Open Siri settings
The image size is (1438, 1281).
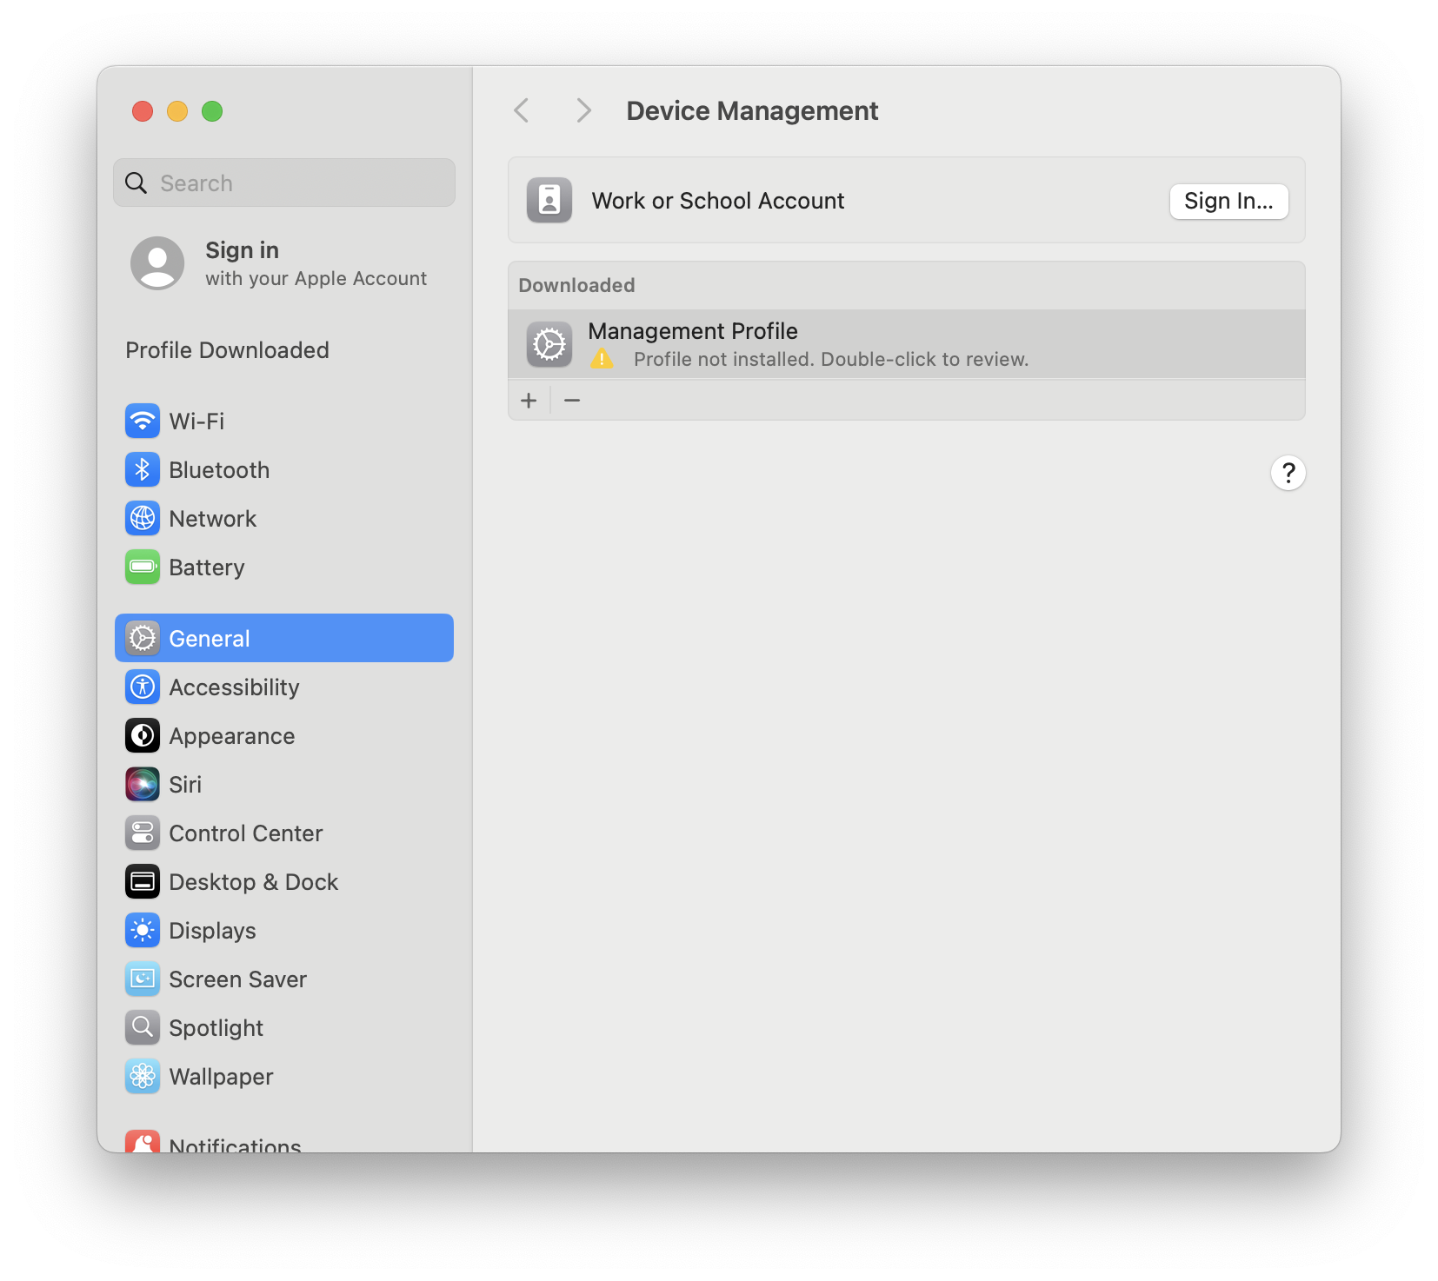click(x=184, y=785)
